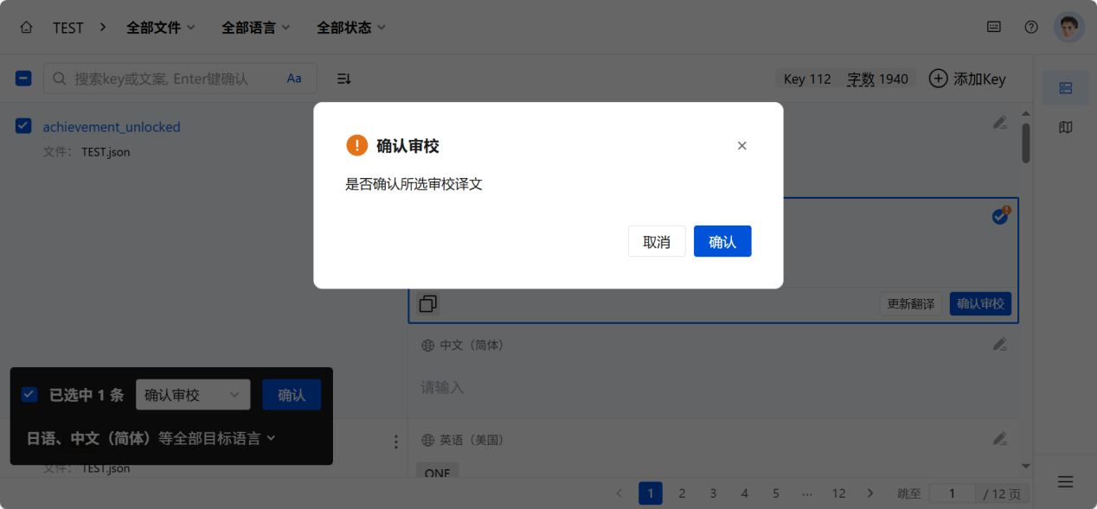Click the ONE tag under 英语（美国）
This screenshot has height=509, width=1097.
[437, 472]
